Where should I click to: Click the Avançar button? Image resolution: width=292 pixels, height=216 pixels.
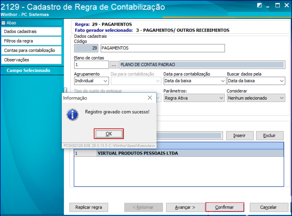(x=185, y=207)
